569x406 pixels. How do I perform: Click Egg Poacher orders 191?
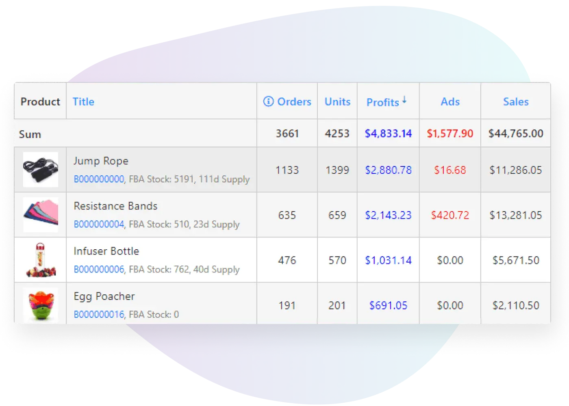tap(287, 305)
